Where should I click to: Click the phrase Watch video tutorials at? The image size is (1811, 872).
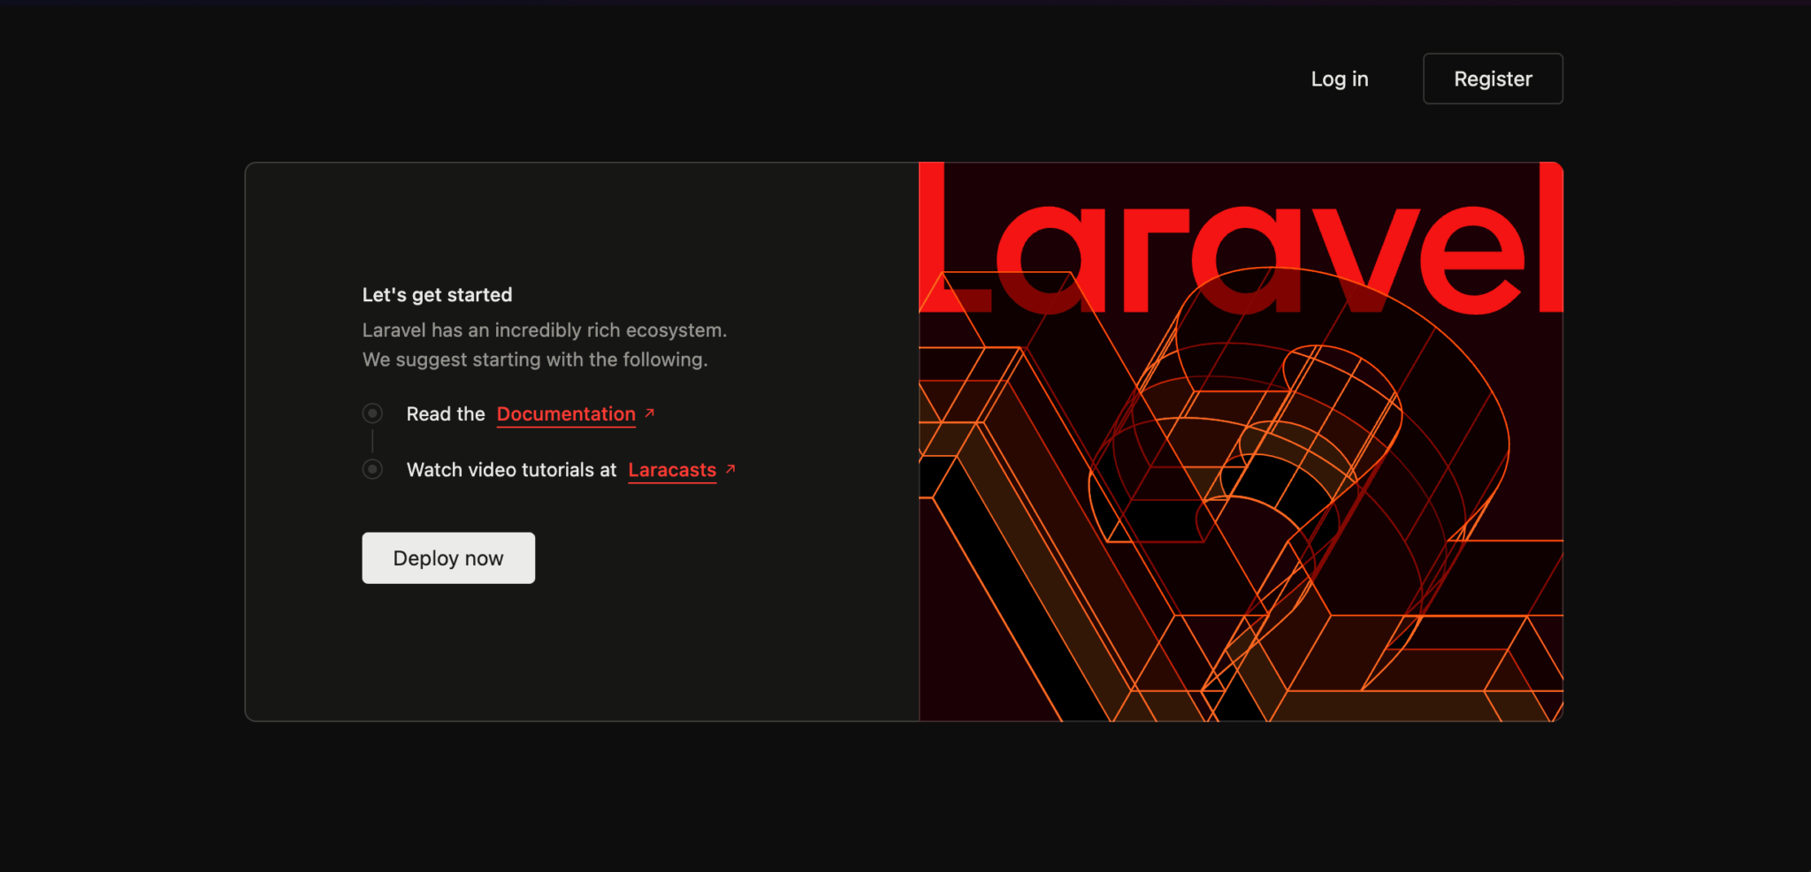tap(509, 469)
